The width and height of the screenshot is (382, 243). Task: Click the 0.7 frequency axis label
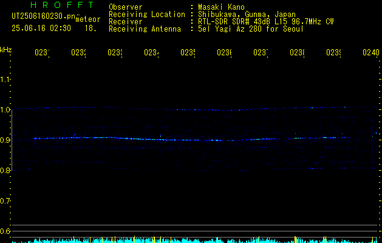(5, 201)
